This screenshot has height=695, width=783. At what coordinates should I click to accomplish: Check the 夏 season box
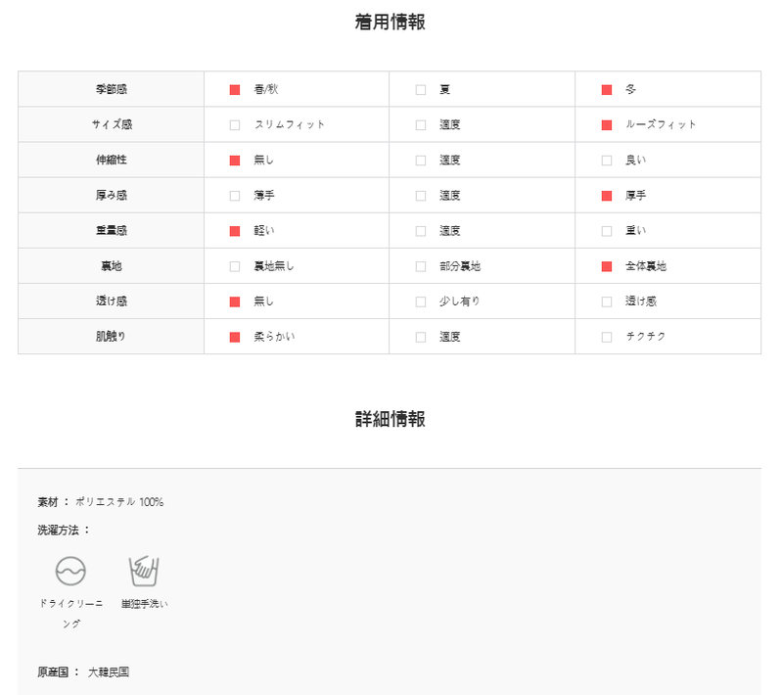[x=421, y=90]
